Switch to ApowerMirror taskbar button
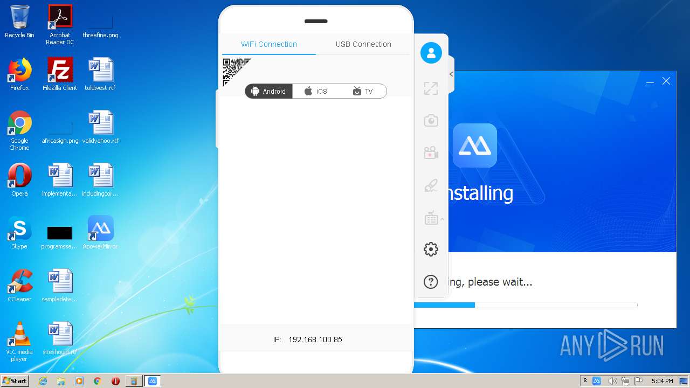690x388 pixels. [153, 381]
